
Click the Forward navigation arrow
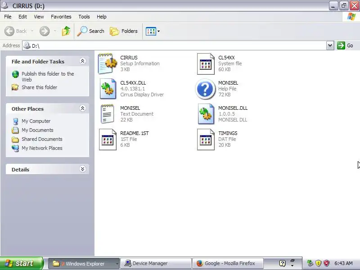click(x=45, y=31)
